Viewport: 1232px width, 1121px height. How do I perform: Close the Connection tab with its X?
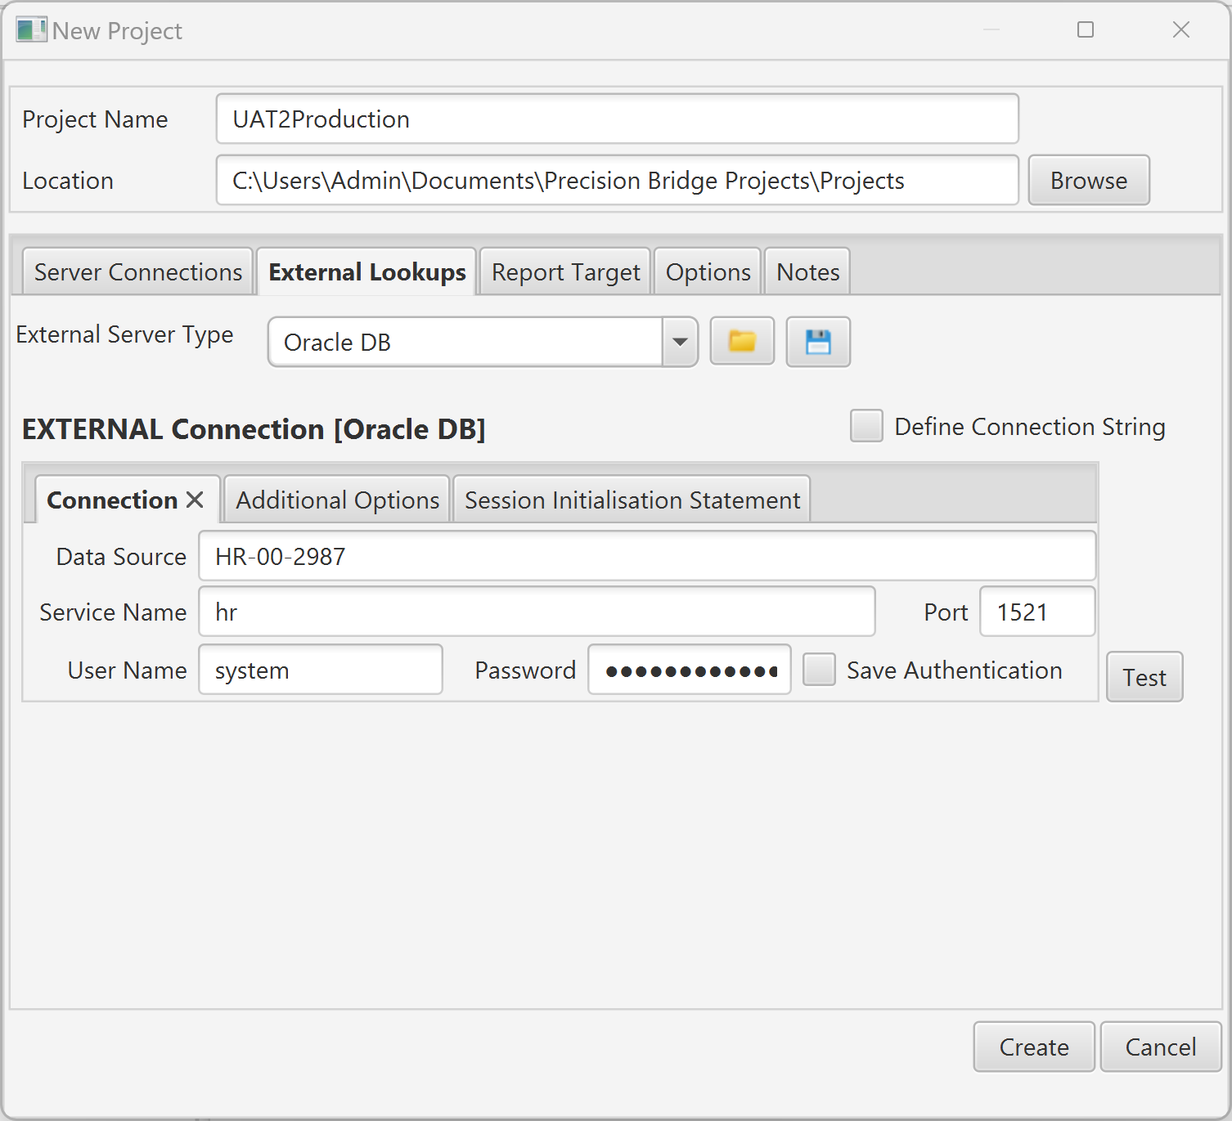pyautogui.click(x=196, y=499)
